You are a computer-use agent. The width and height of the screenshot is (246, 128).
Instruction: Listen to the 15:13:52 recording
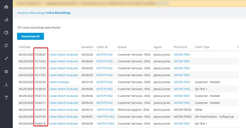(53, 61)
